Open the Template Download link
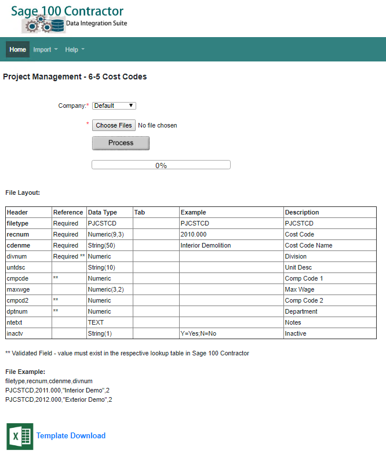386x458 pixels. [x=71, y=436]
